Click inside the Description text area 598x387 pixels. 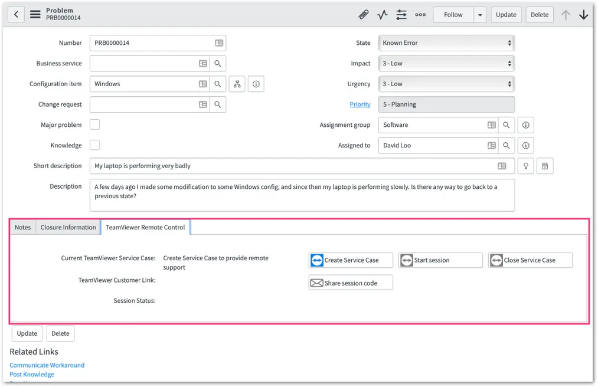tap(302, 195)
